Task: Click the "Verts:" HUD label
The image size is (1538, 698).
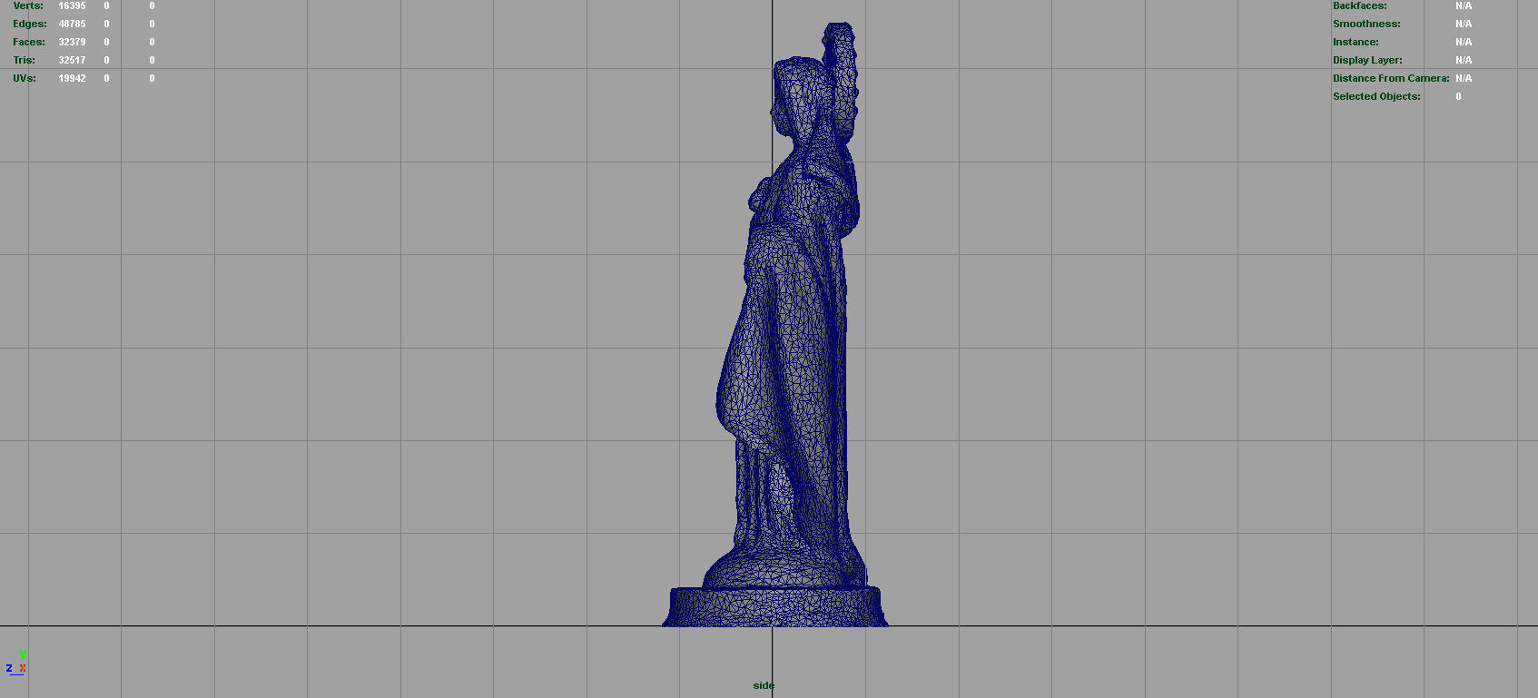Action: (x=28, y=5)
